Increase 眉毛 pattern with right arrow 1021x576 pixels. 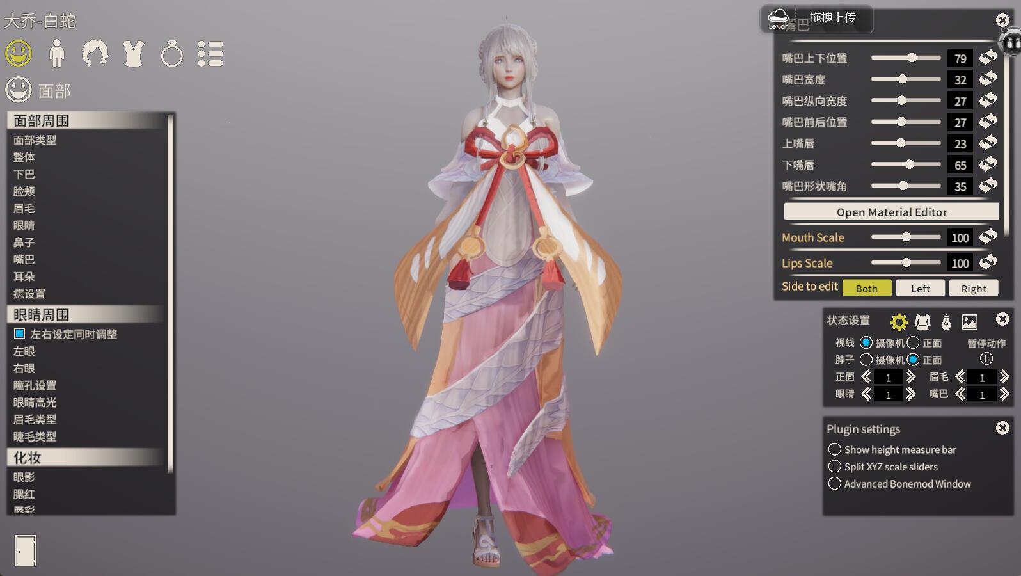(1004, 377)
